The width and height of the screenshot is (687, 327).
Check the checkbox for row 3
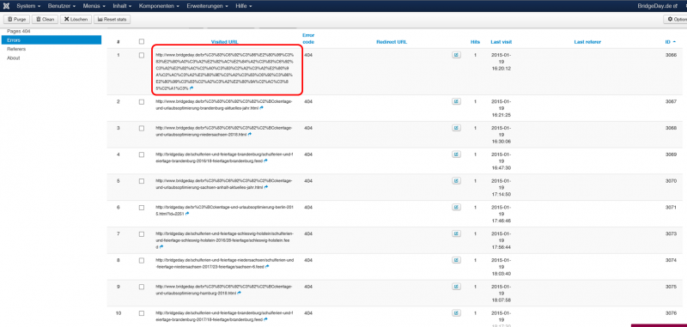tap(141, 128)
